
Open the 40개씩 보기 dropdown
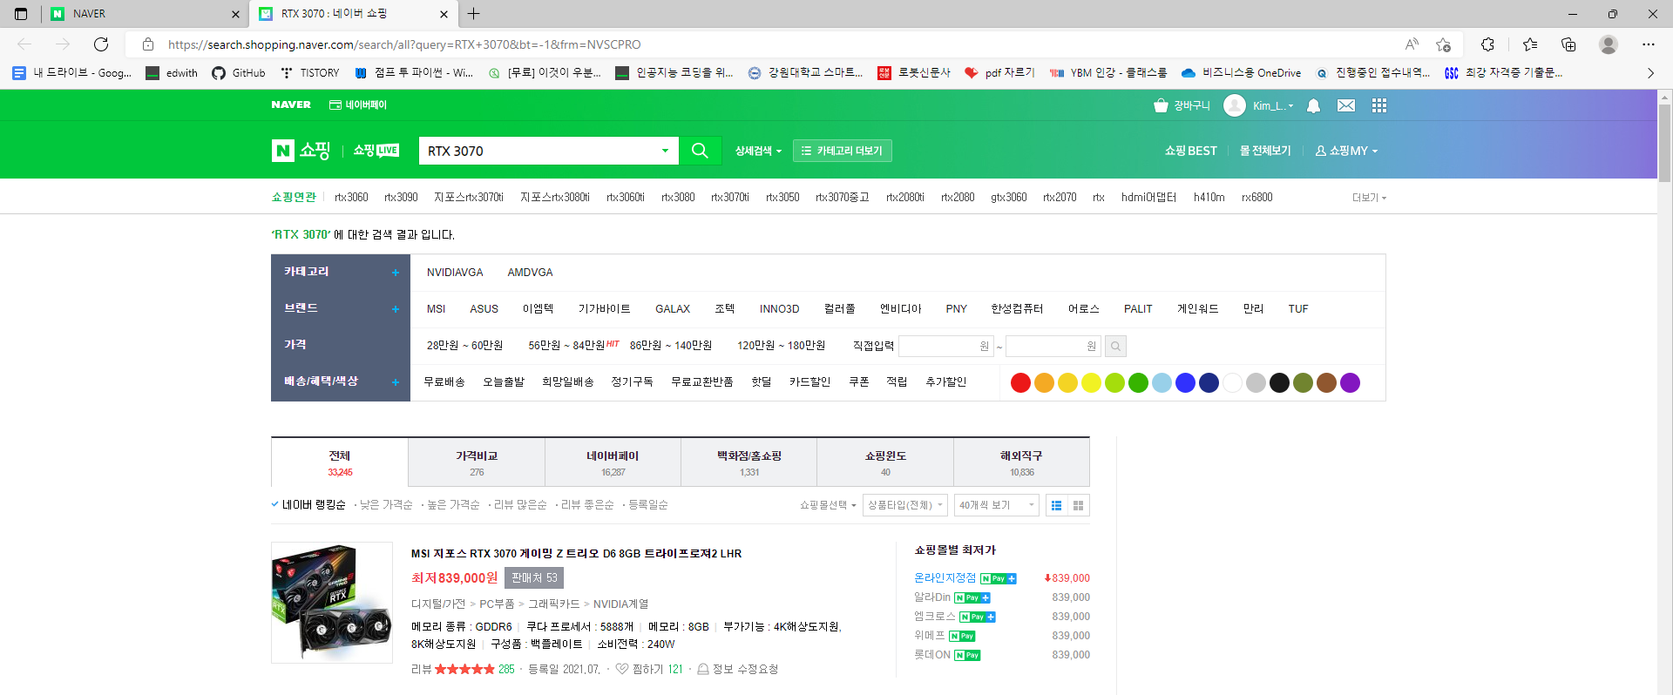click(997, 505)
